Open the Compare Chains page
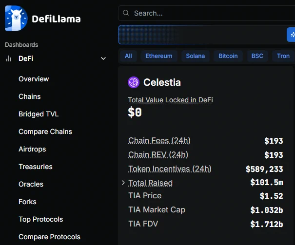 (45, 132)
